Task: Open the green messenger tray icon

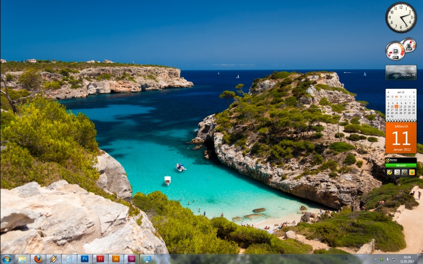Action: tap(381, 259)
